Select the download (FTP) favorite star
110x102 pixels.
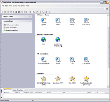click(58, 79)
